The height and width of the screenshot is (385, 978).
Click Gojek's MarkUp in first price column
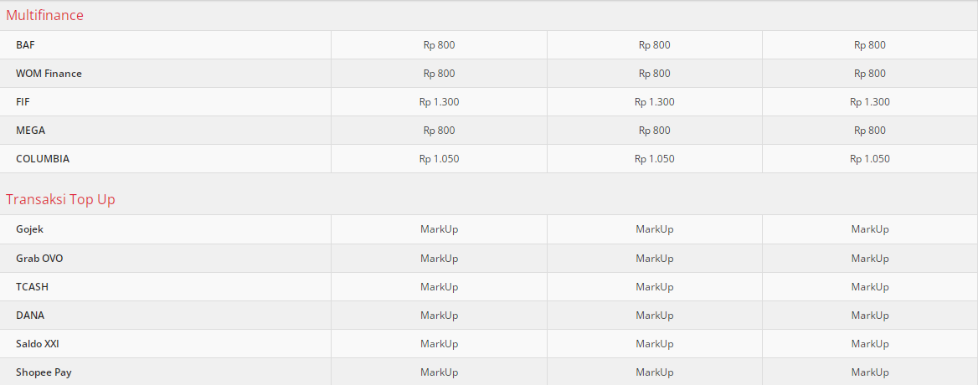point(439,229)
